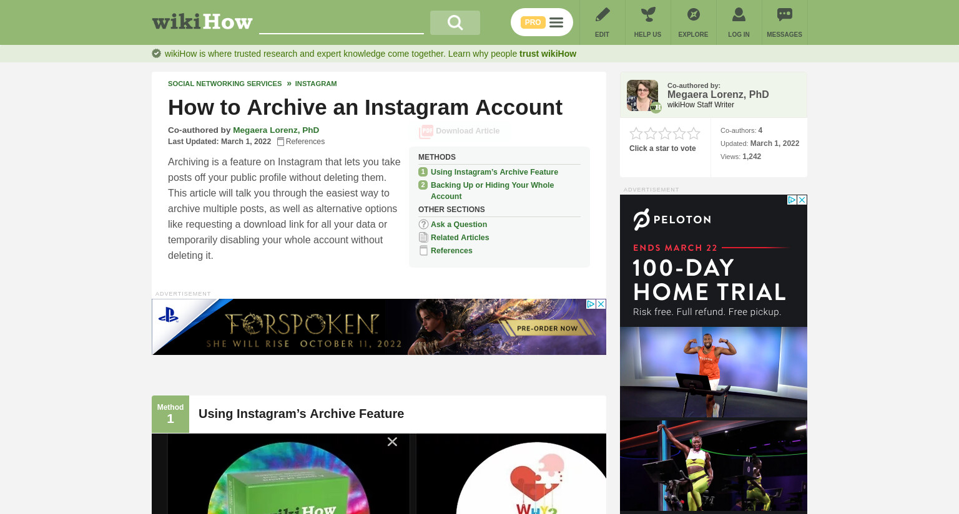Jump to Backing Up or Hiding Your Whole Account
The image size is (959, 514).
tap(492, 191)
